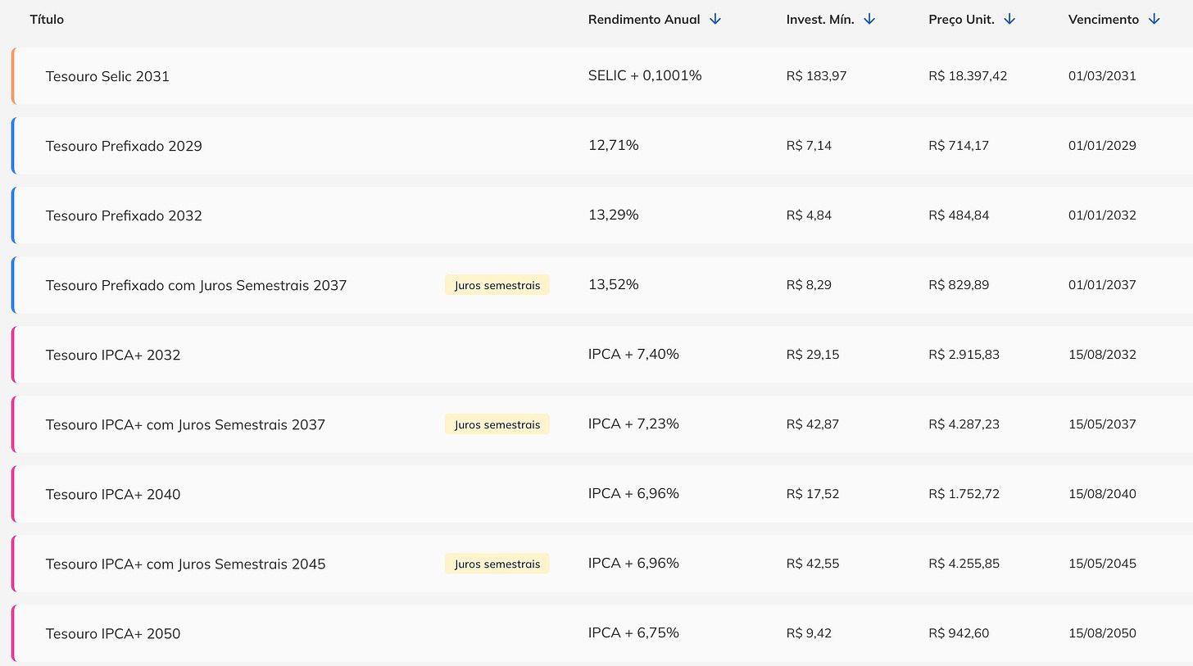The height and width of the screenshot is (666, 1193).
Task: Click Juros semestrais tag on IPCA+ 2045
Action: pyautogui.click(x=497, y=564)
